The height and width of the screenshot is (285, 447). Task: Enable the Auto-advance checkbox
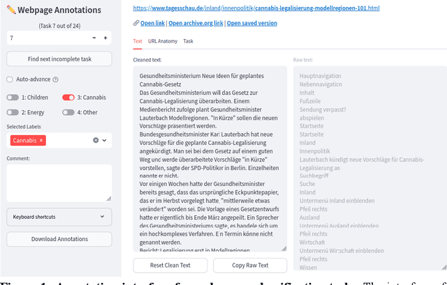10,79
